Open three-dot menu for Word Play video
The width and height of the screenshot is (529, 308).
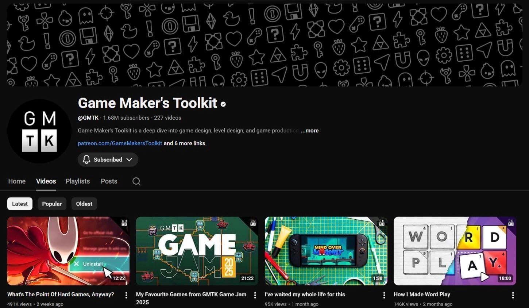513,295
